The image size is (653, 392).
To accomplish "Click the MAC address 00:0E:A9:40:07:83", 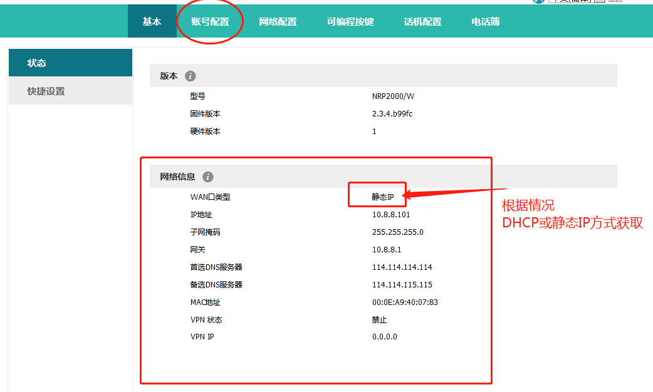I will coord(405,302).
